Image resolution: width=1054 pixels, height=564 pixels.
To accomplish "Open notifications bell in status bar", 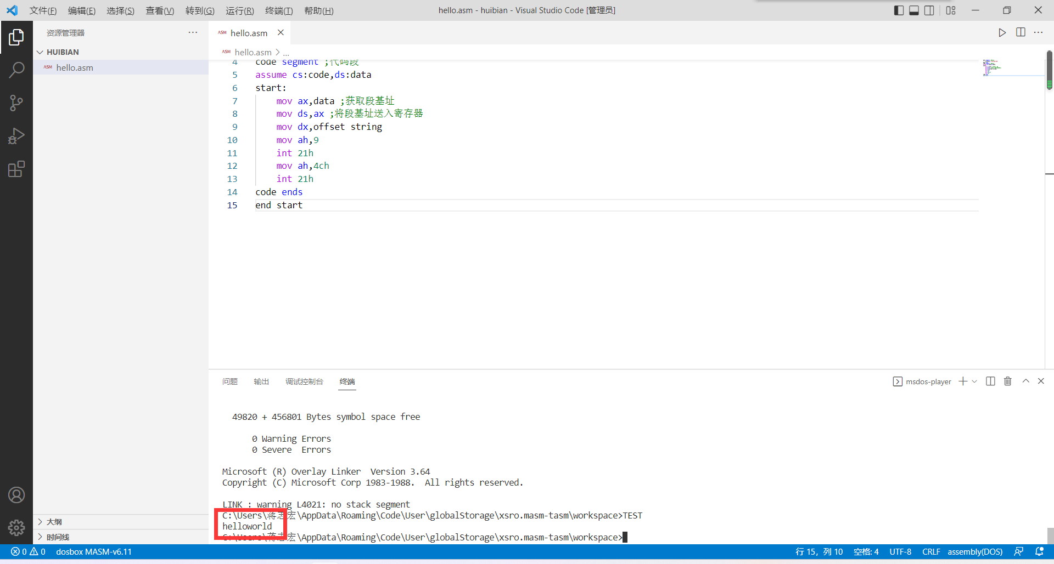I will [1039, 551].
